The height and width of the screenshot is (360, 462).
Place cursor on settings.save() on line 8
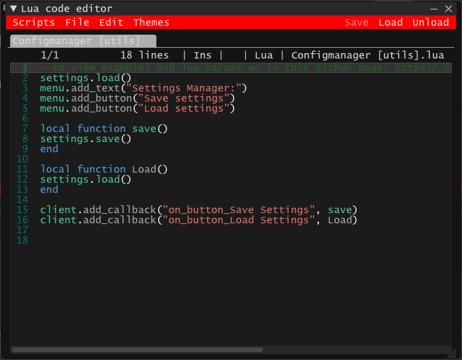pos(85,139)
